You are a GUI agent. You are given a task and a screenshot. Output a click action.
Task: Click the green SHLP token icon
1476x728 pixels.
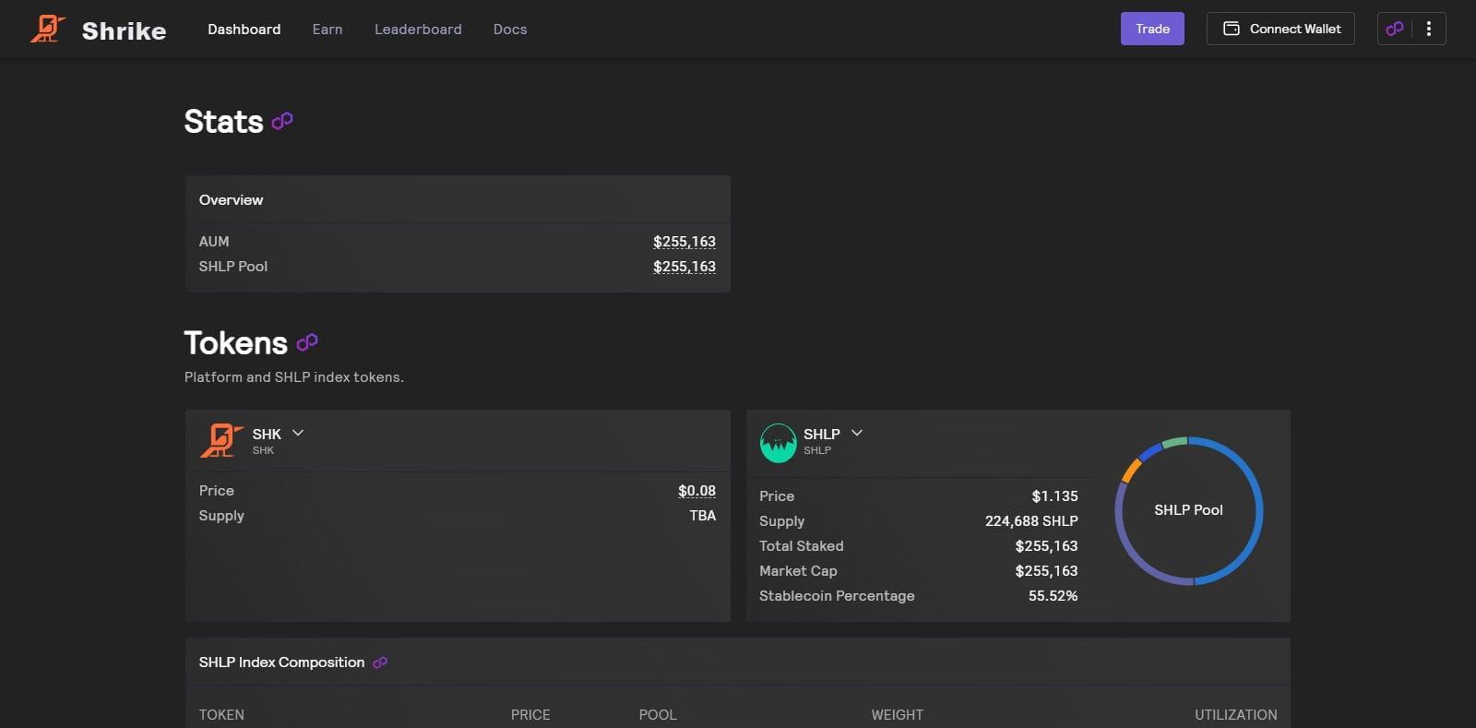[778, 443]
